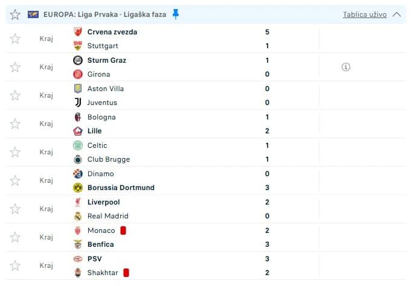The width and height of the screenshot is (413, 286).
Task: Open the Tablica uživo link
Action: (365, 14)
